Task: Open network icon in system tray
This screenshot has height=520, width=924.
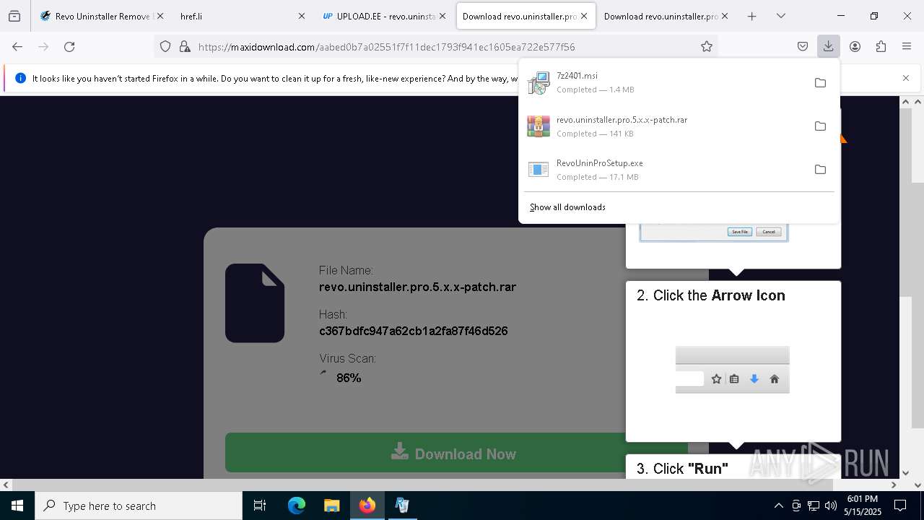Action: click(x=814, y=506)
